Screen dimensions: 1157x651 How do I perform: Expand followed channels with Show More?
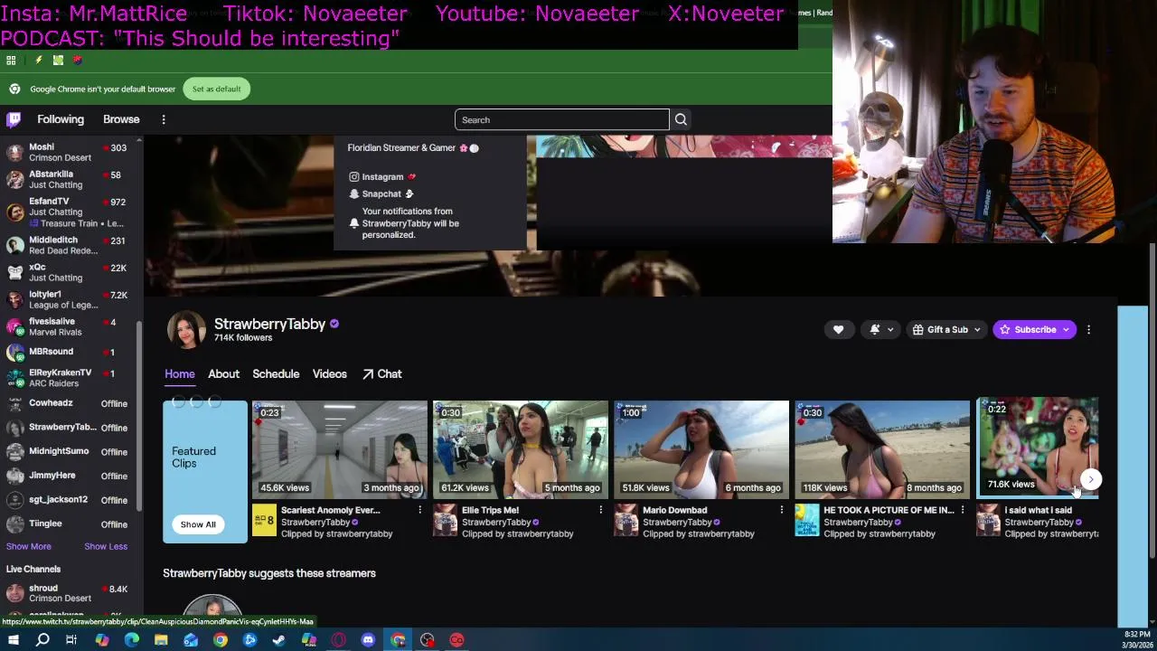tap(29, 546)
